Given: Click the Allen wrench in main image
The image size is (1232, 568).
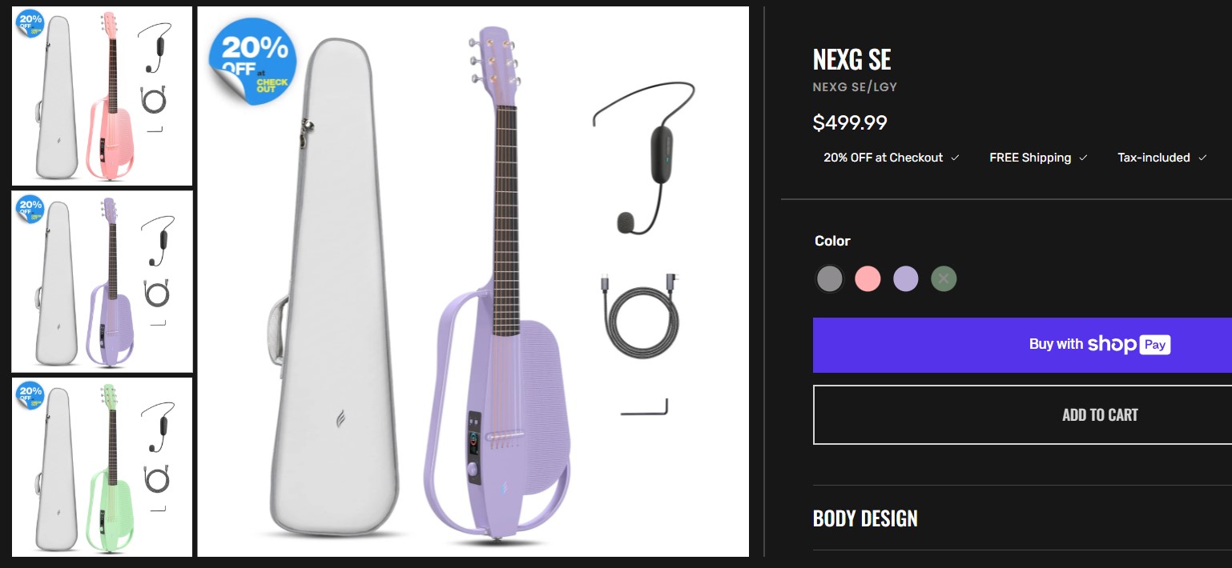Looking at the screenshot, I should coord(645,408).
